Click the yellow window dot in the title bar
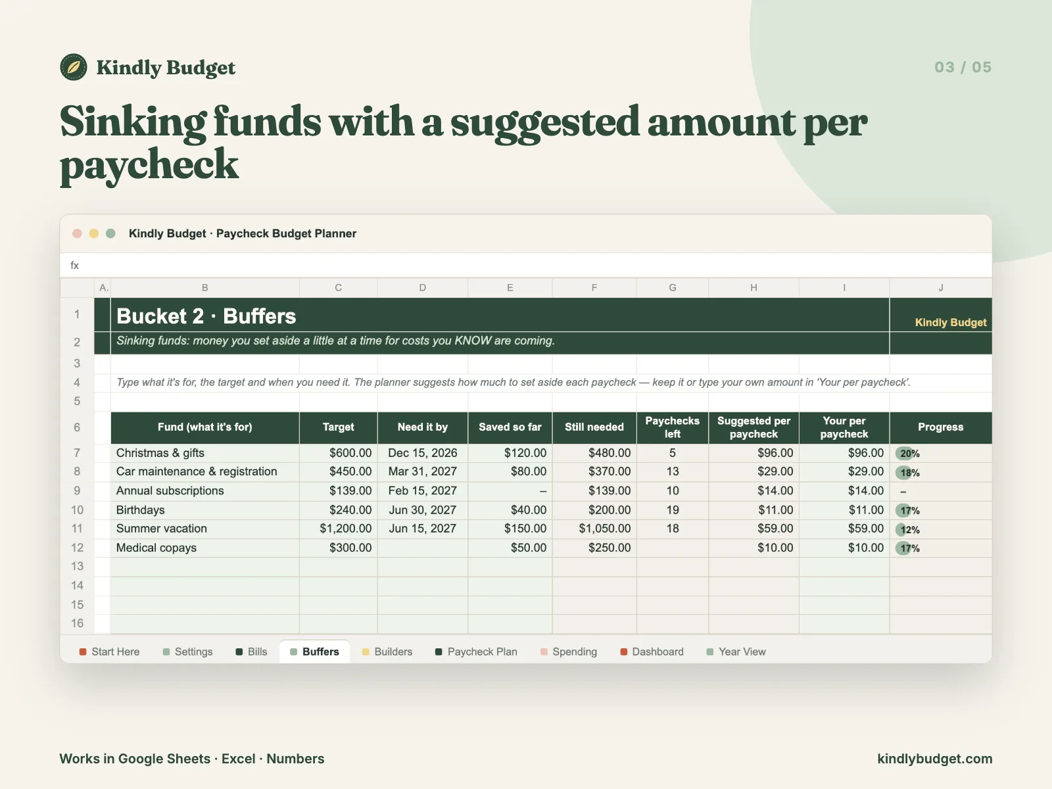 click(x=94, y=233)
